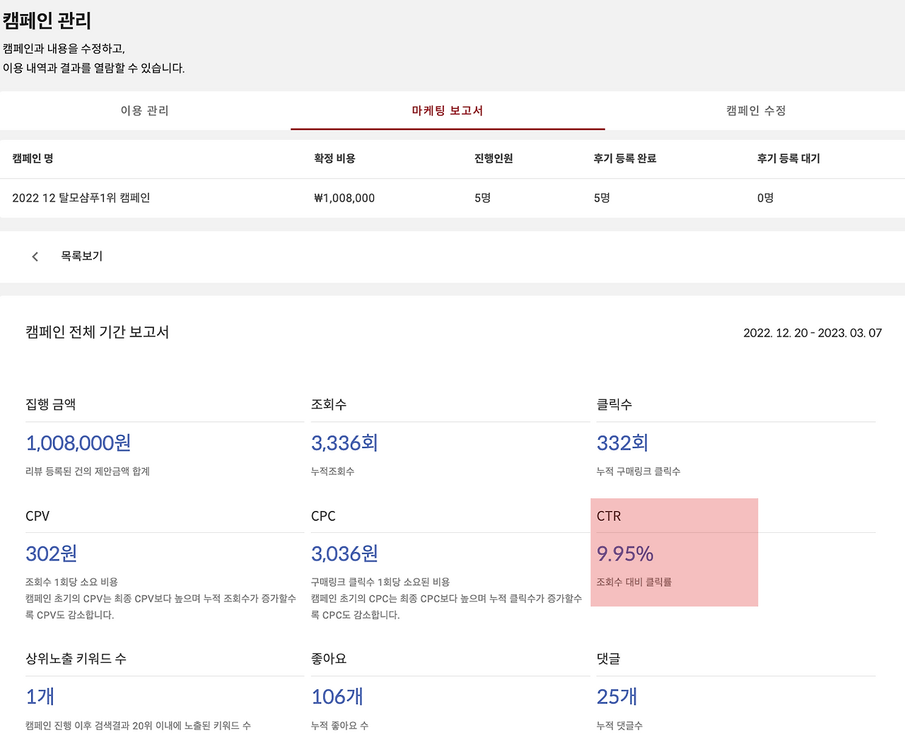
Task: Open the 마케팅 보고서 tab
Action: tap(447, 110)
